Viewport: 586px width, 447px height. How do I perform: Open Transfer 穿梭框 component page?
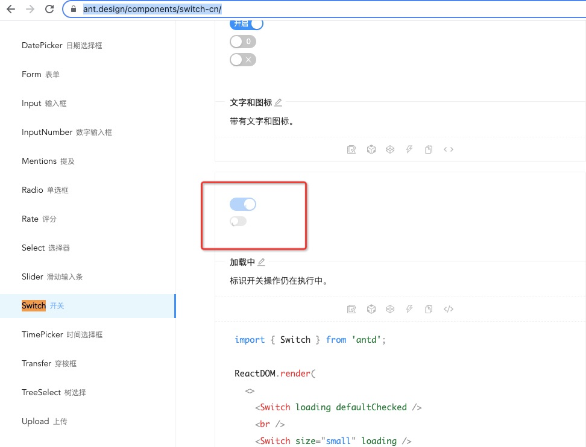click(x=49, y=364)
